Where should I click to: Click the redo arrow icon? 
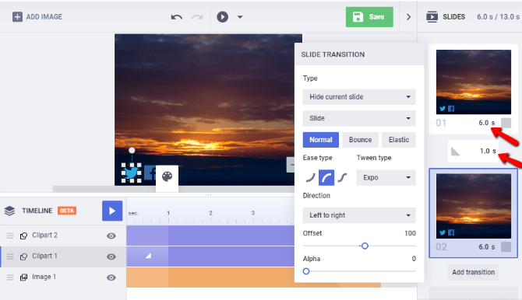(x=197, y=17)
